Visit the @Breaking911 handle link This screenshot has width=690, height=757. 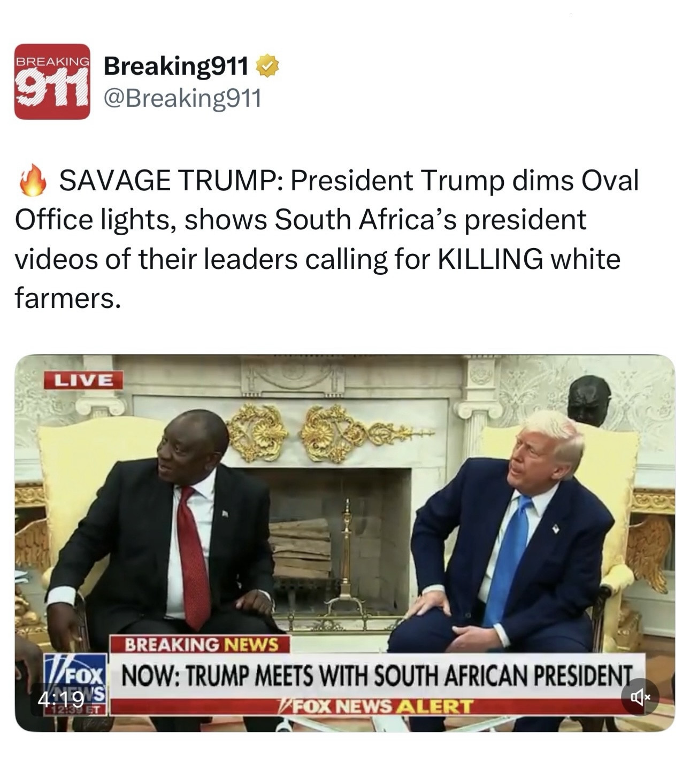coord(182,99)
